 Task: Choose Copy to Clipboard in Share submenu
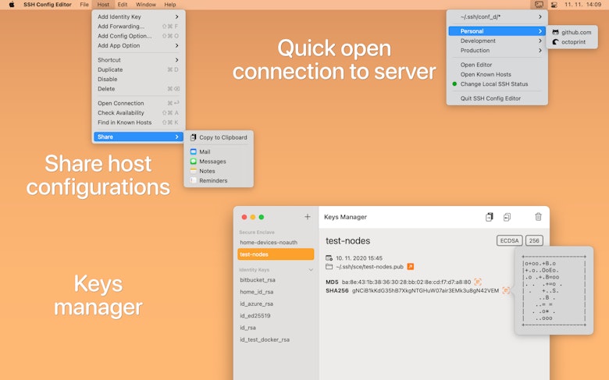(x=223, y=137)
